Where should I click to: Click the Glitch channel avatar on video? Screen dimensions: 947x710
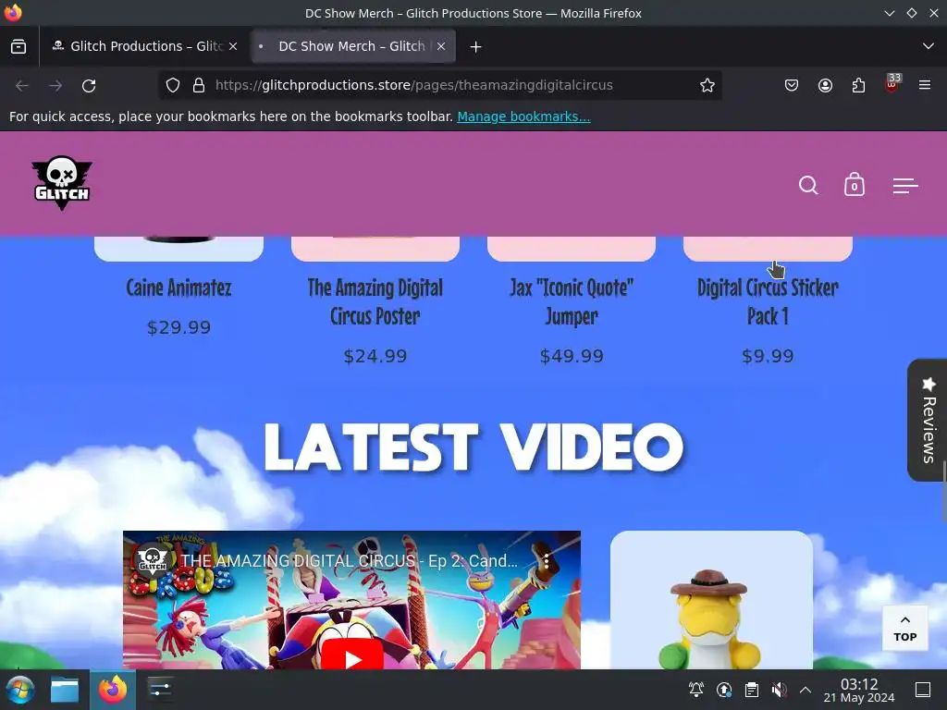click(152, 560)
